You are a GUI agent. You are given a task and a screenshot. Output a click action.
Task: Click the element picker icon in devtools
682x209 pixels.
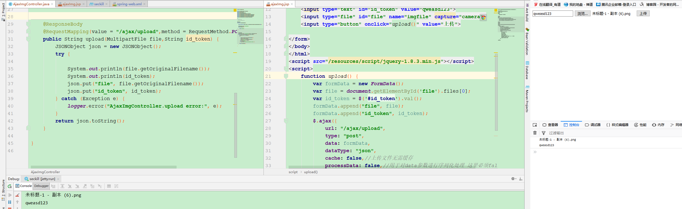click(x=535, y=125)
